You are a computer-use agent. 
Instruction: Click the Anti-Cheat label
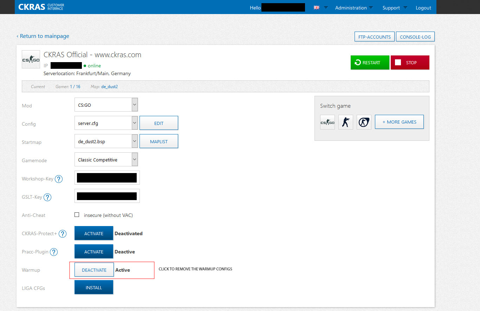click(34, 215)
